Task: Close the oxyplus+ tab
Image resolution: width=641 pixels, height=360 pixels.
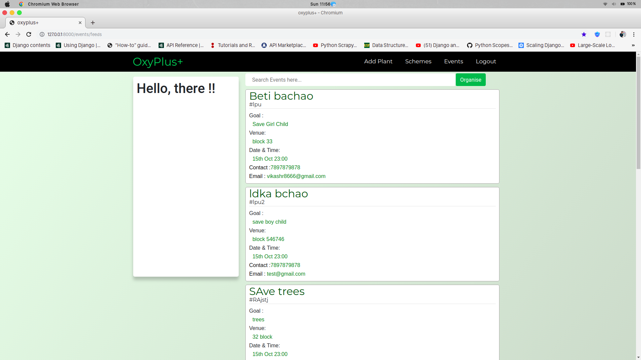Action: click(x=80, y=23)
